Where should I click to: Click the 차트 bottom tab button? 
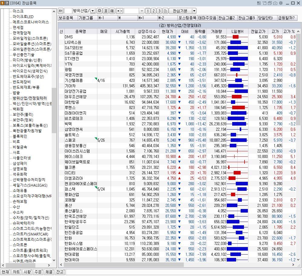pos(16,272)
